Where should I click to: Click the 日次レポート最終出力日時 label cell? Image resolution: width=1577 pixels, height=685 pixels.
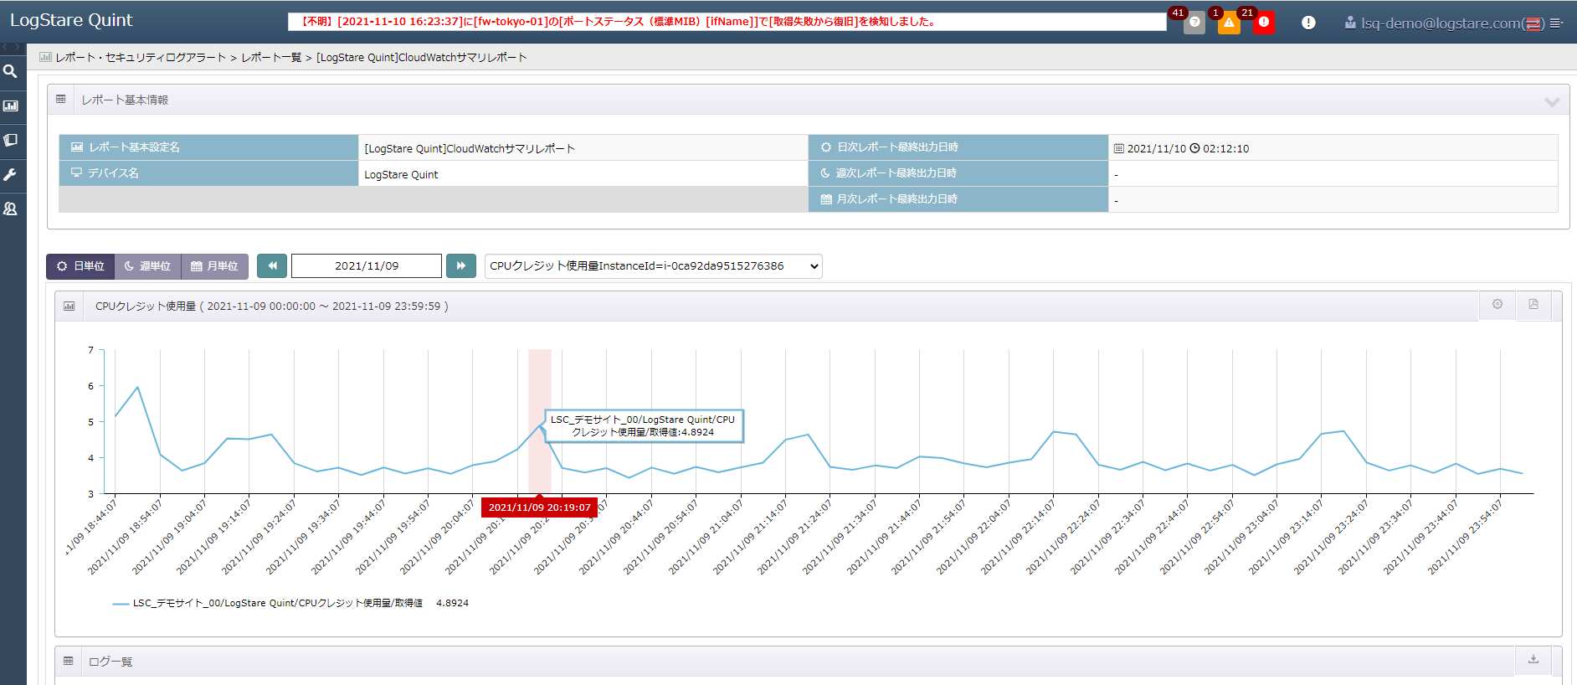pos(958,147)
